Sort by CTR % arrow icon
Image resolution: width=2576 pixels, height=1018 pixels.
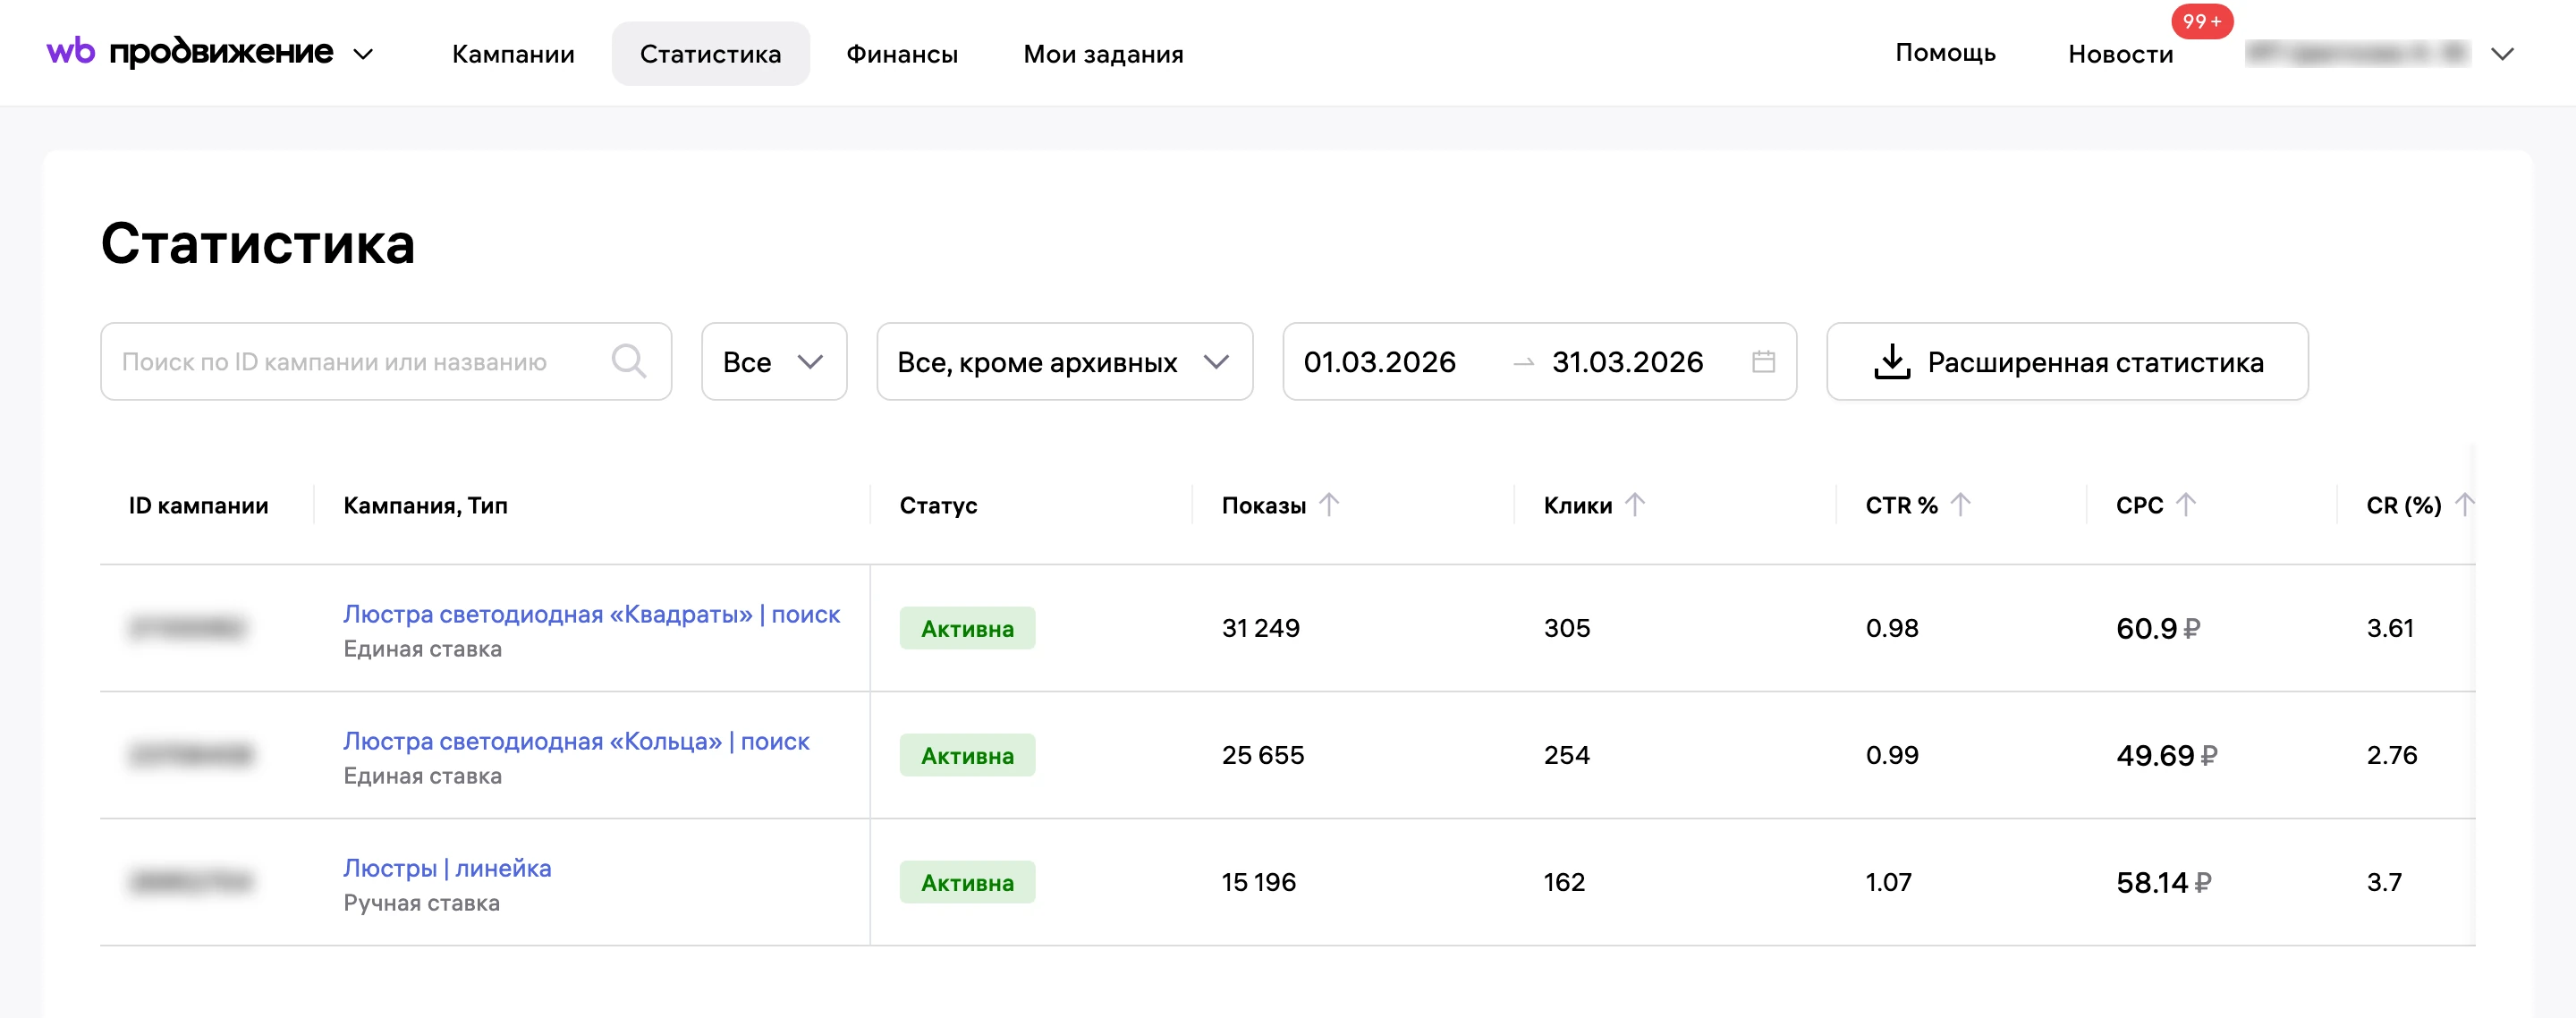click(x=1960, y=505)
